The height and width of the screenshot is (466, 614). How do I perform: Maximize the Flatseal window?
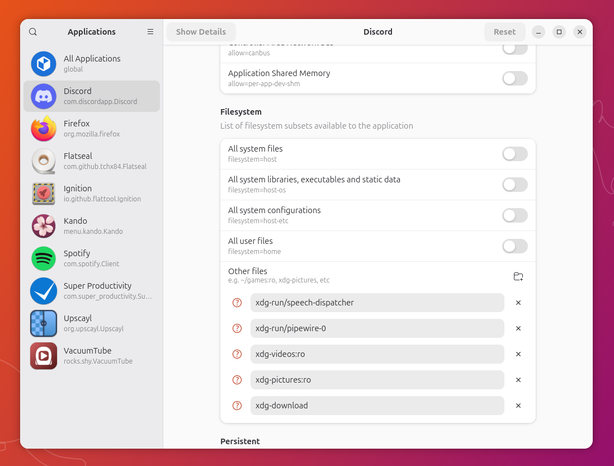tap(559, 32)
